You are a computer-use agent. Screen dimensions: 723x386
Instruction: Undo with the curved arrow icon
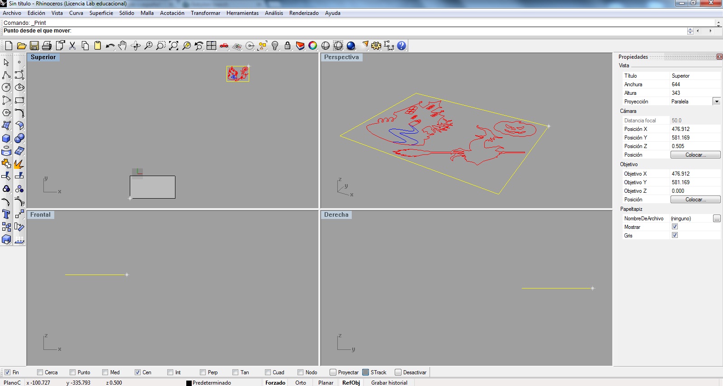[110, 46]
